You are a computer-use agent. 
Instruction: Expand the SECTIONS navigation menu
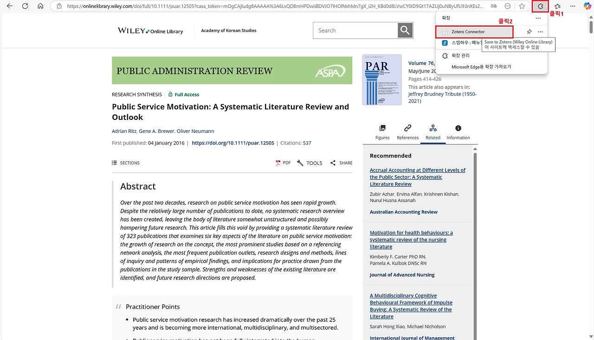(126, 163)
